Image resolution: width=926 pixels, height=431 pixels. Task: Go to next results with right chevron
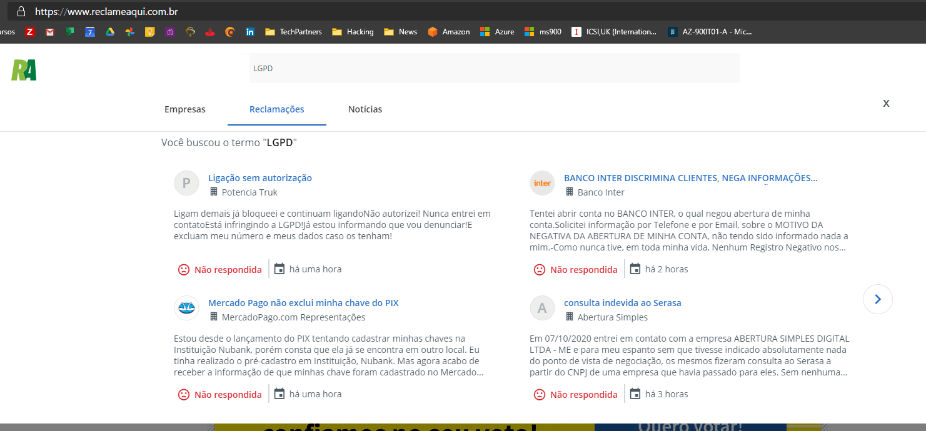pyautogui.click(x=877, y=299)
